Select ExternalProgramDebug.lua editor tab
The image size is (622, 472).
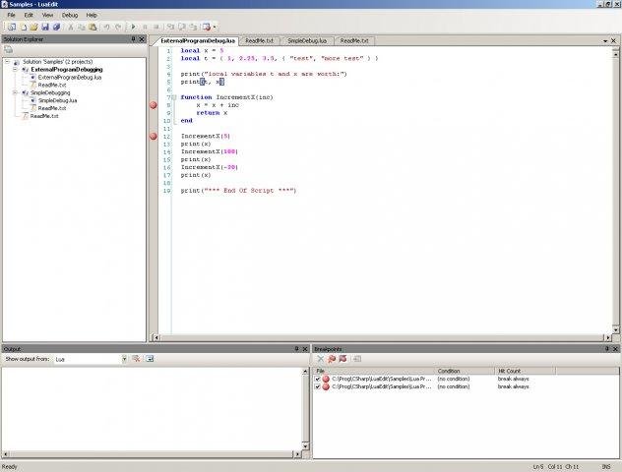(x=198, y=41)
